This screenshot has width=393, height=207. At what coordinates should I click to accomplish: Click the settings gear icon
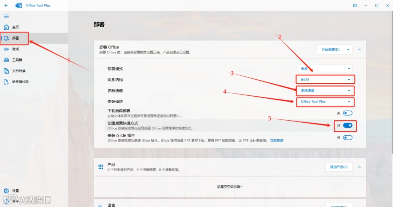[x=6, y=191]
